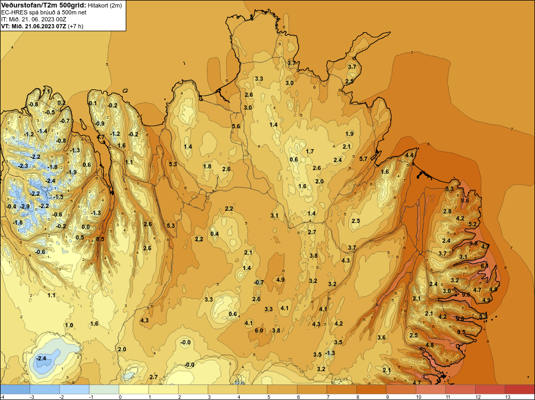
Task: Click the '9.5' temperature label
Action: pyautogui.click(x=461, y=332)
